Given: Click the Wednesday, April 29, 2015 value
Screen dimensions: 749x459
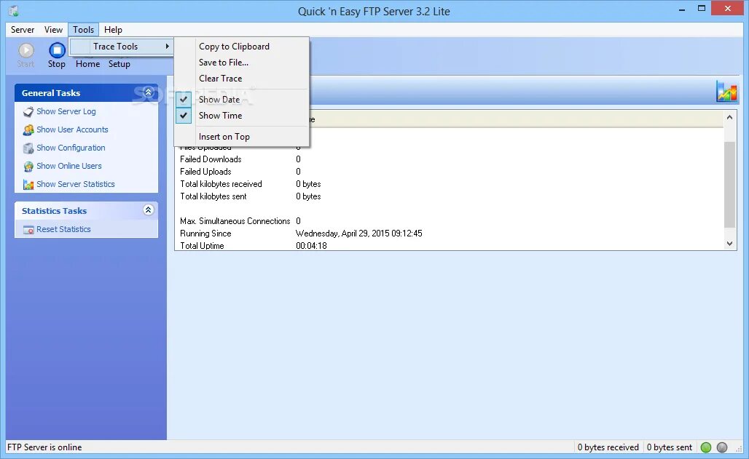Looking at the screenshot, I should 359,234.
